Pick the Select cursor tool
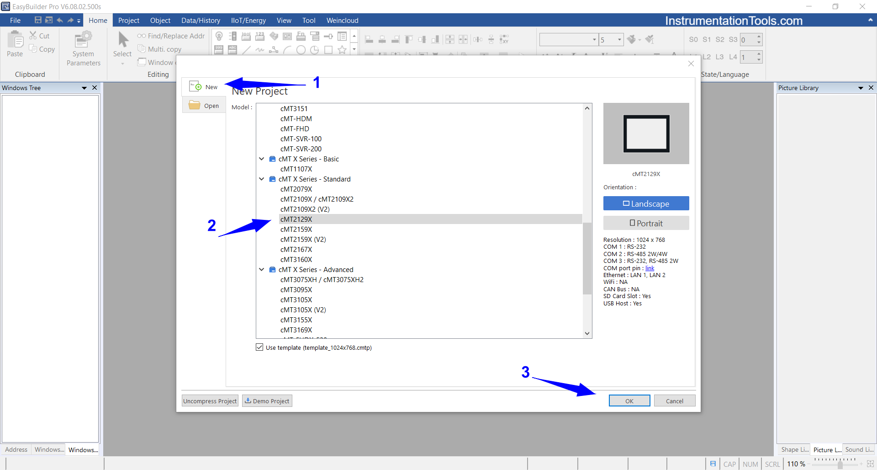 (x=122, y=45)
